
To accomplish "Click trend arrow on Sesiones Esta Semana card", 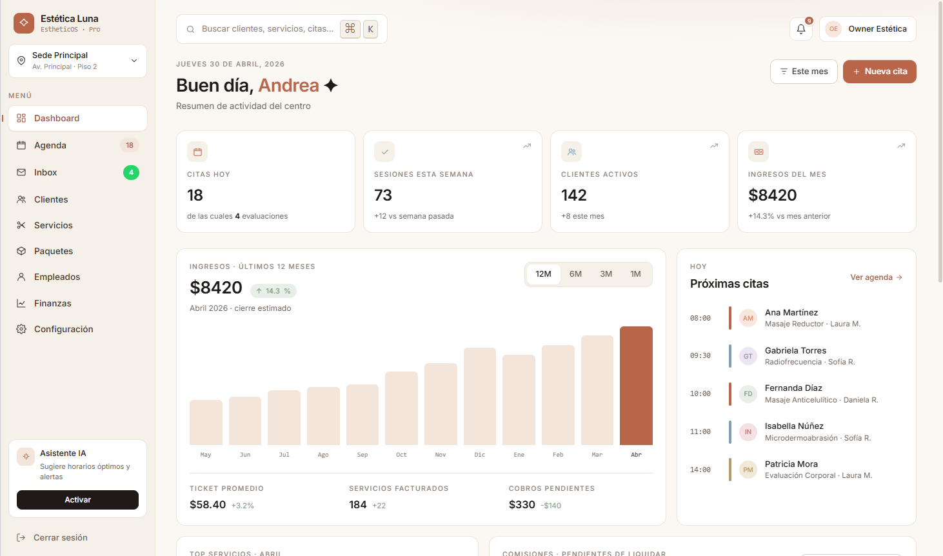I will point(527,146).
